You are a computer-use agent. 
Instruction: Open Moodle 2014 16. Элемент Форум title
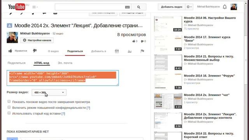pos(209,76)
